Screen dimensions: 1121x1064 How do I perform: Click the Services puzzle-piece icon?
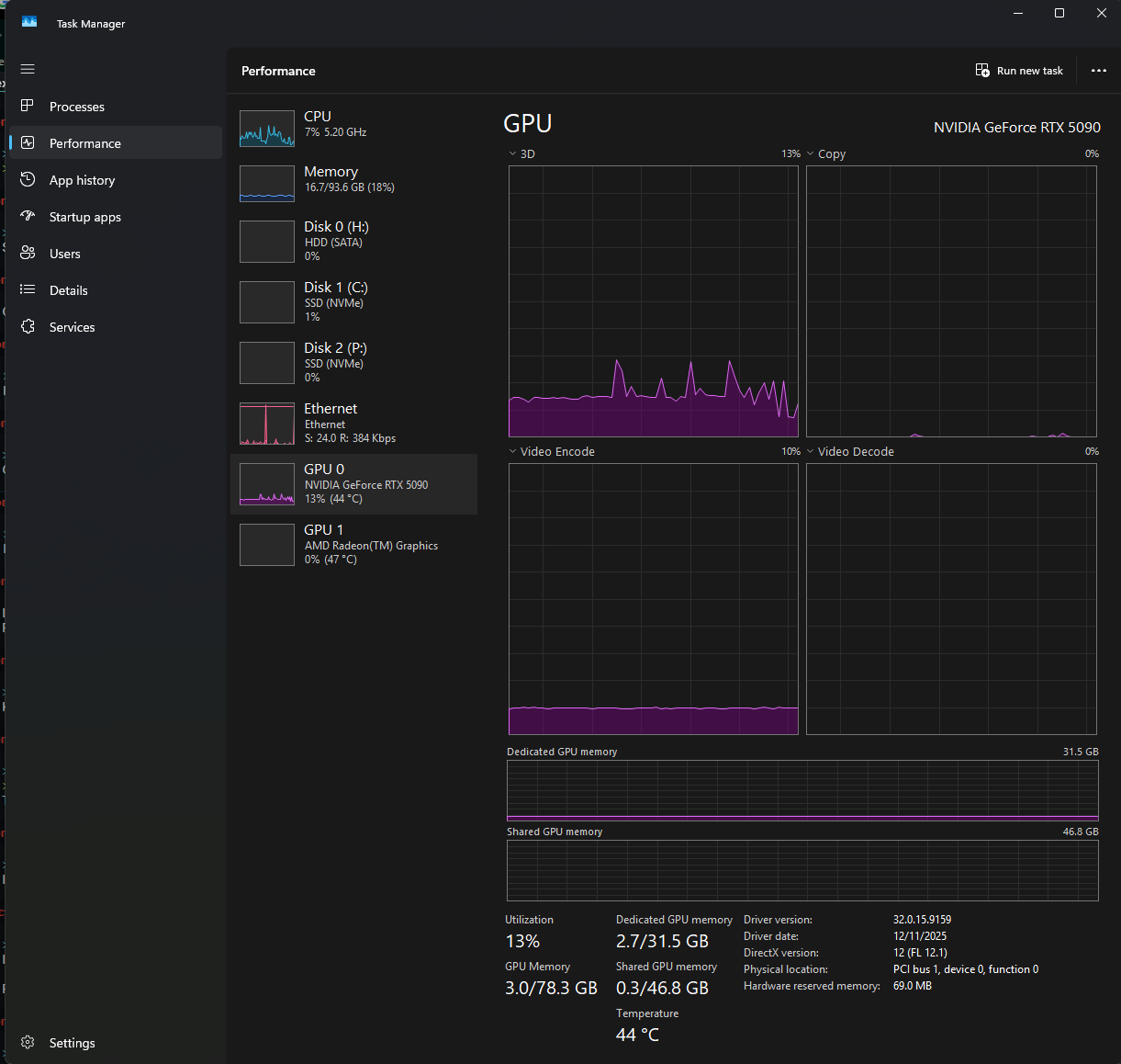pyautogui.click(x=28, y=327)
